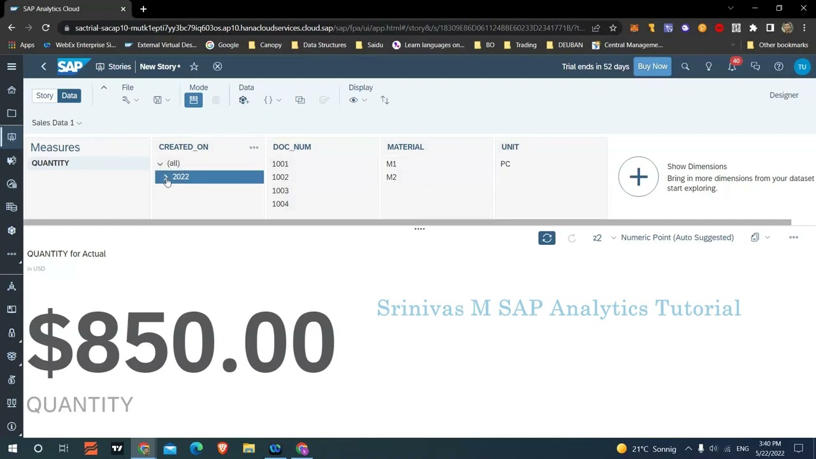Open the Save options dropdown
This screenshot has height=459, width=816.
162,100
